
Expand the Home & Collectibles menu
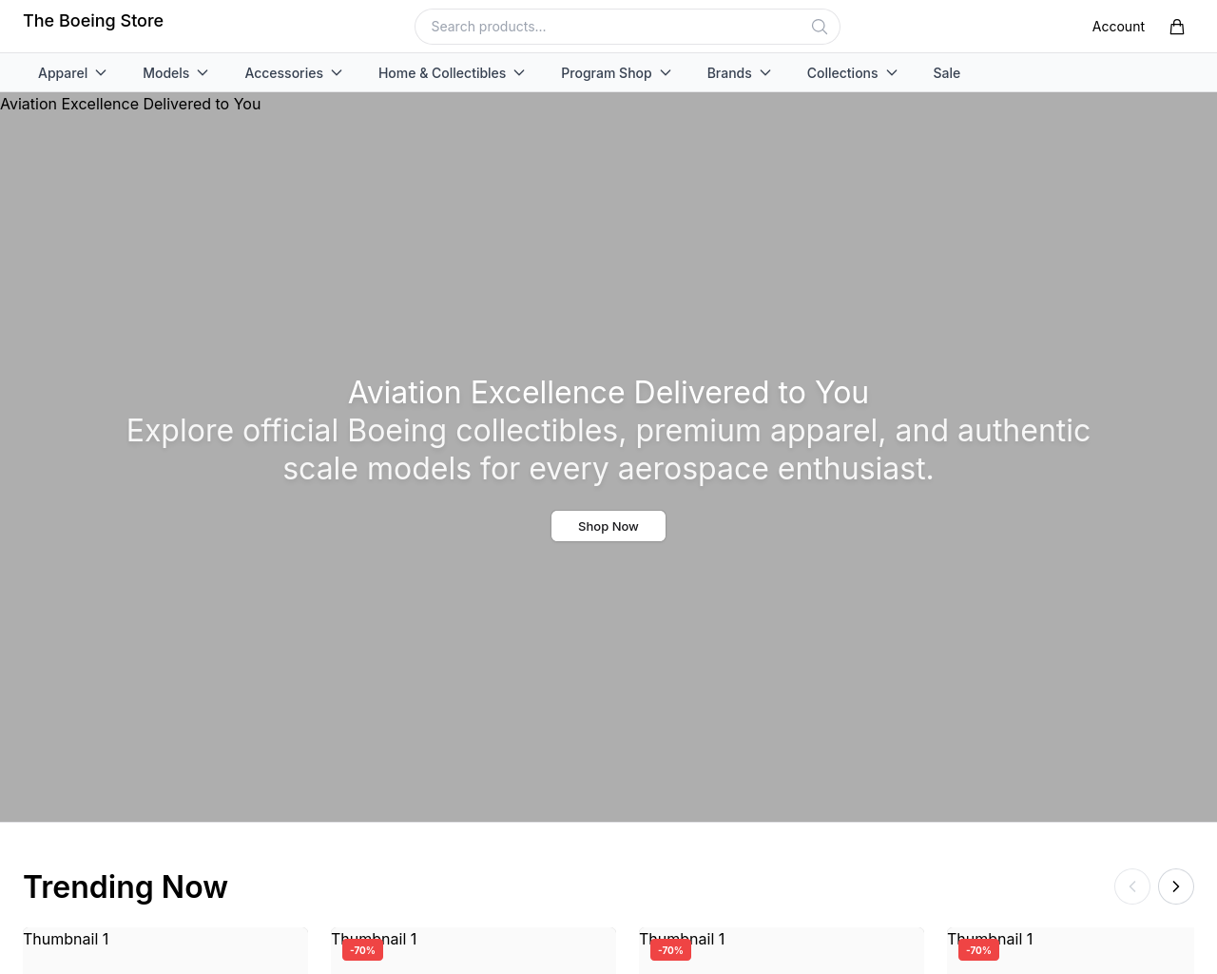point(452,73)
